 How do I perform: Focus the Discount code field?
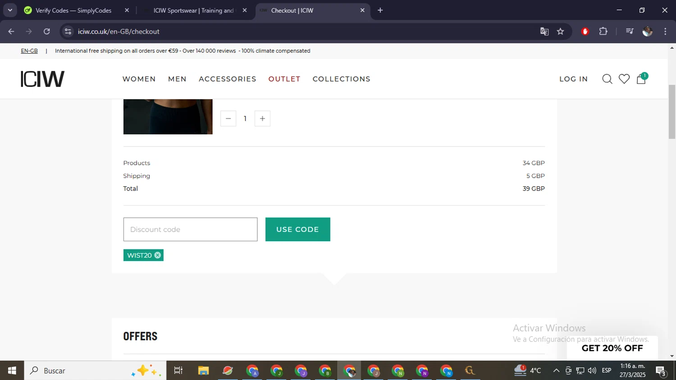(x=191, y=229)
